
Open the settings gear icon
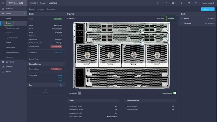click(x=189, y=3)
